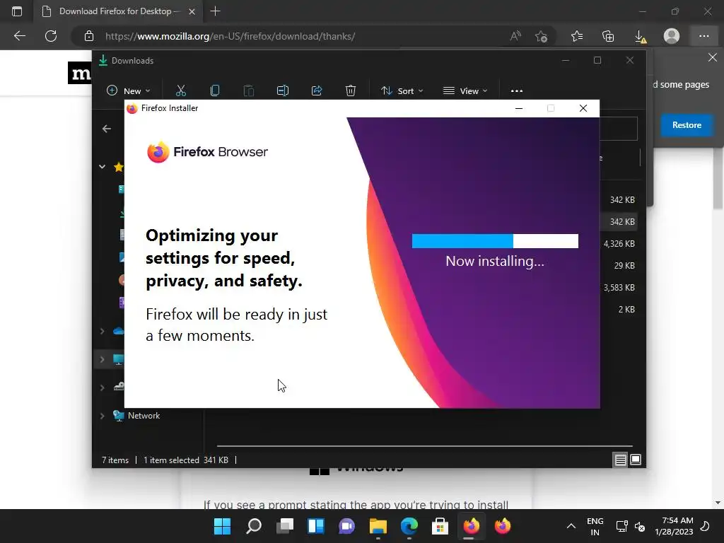This screenshot has height=543, width=724.
Task: Click the Firefox Browser logo in installer
Action: click(207, 152)
